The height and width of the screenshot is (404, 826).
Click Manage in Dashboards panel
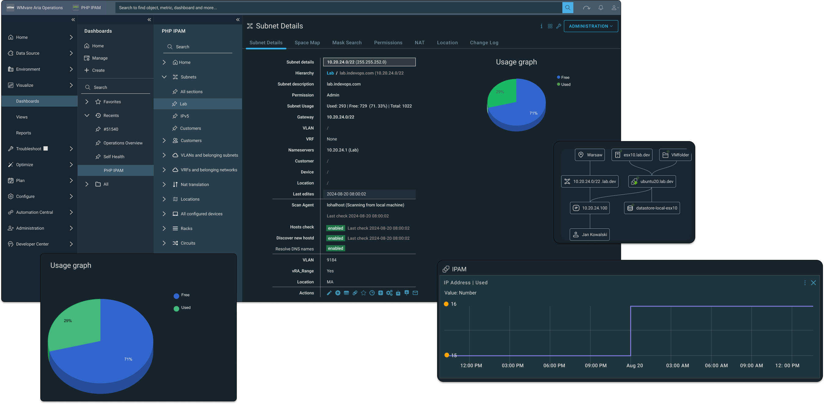coord(96,58)
